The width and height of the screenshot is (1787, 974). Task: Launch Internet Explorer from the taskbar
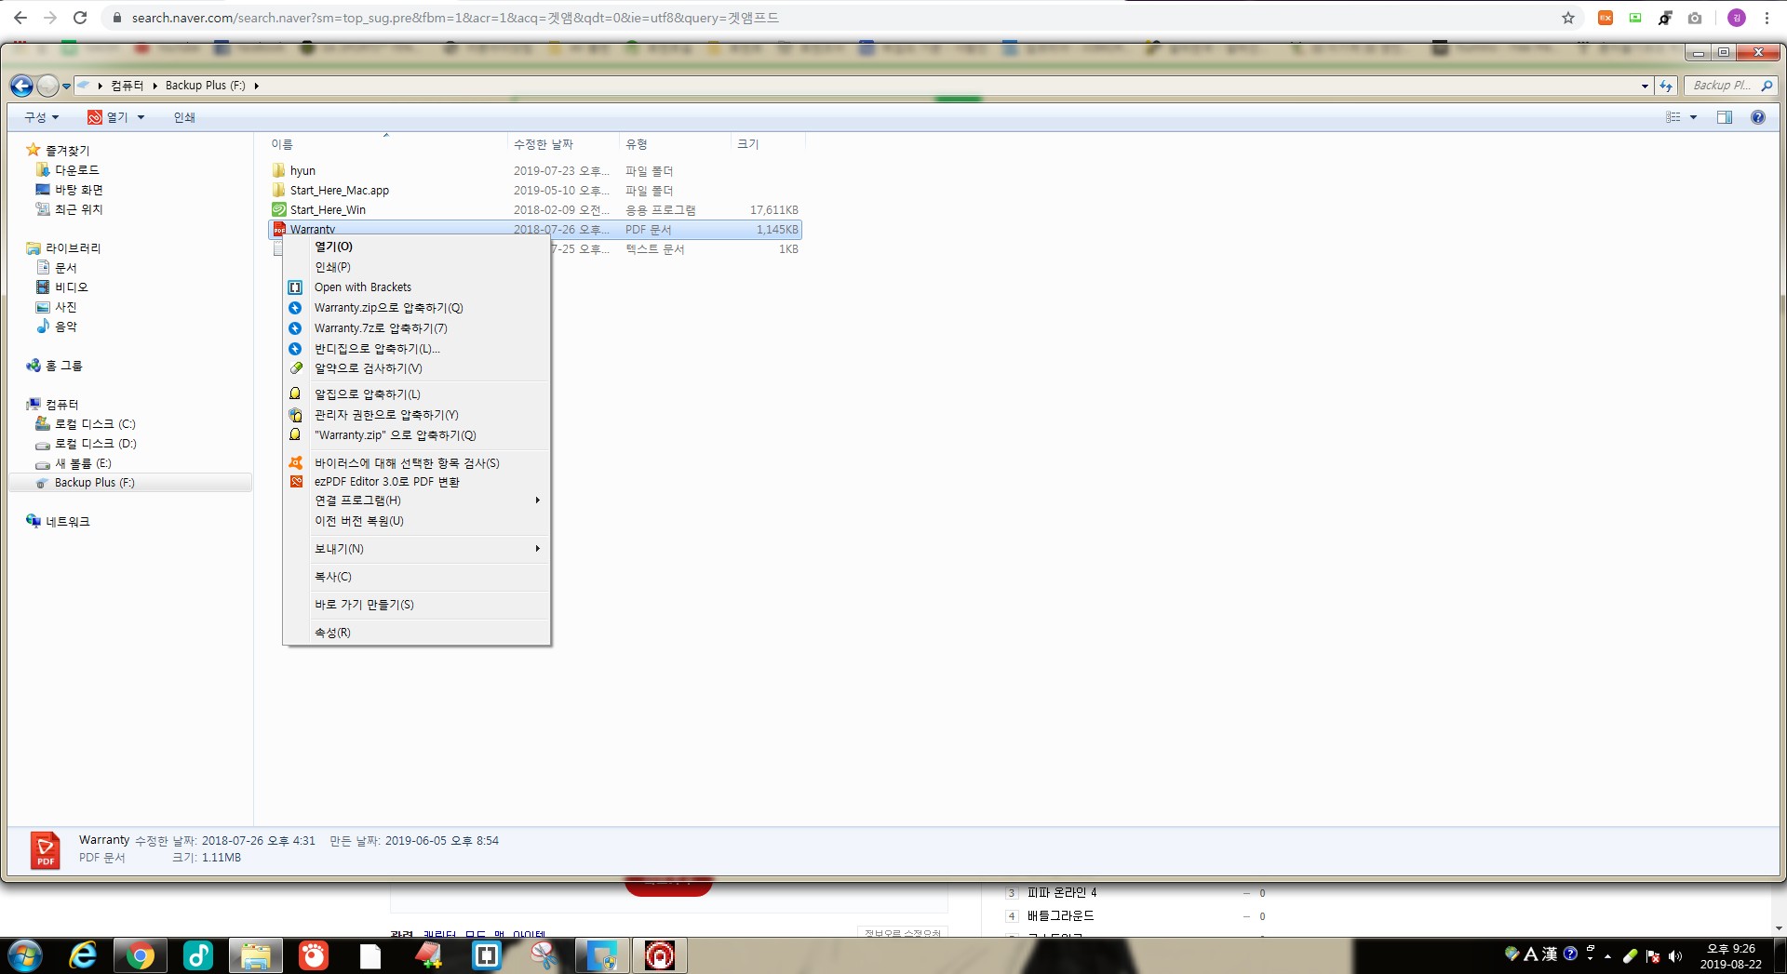pyautogui.click(x=83, y=955)
